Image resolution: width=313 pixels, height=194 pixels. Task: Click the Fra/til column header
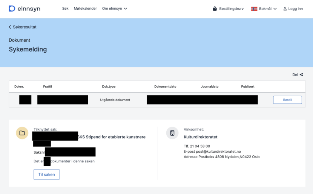coord(48,86)
